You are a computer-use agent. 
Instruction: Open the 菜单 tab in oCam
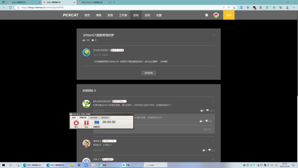74,118
